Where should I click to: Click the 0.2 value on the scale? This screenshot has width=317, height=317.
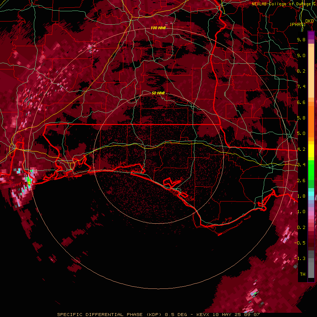tap(301, 228)
